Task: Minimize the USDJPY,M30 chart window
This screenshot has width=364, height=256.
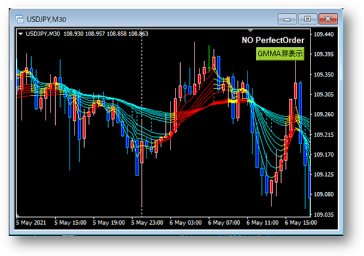Action: [287, 19]
